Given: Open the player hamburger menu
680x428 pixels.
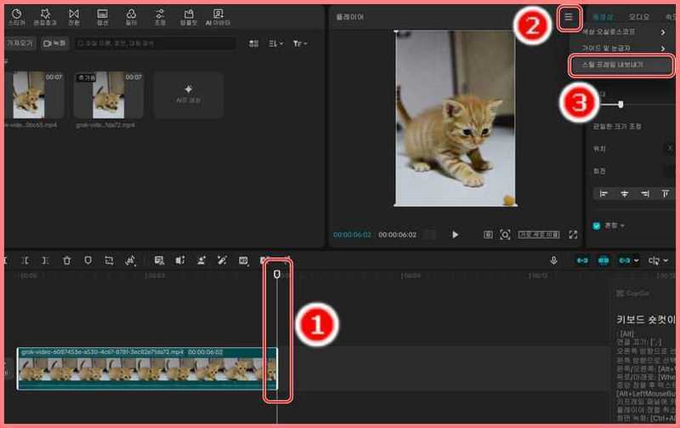Looking at the screenshot, I should [x=569, y=17].
